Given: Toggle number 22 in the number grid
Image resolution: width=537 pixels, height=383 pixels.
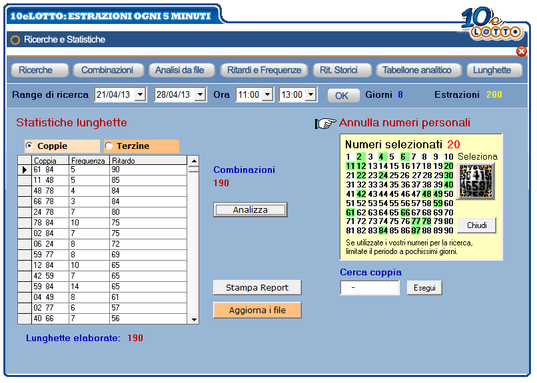Looking at the screenshot, I should [361, 176].
